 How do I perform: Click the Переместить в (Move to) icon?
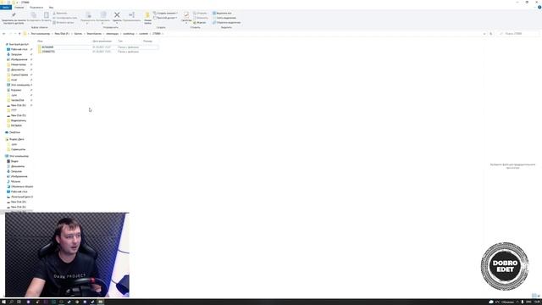[x=88, y=14]
